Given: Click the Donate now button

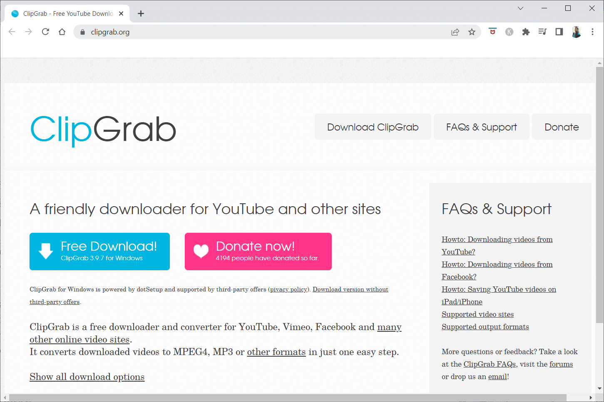Looking at the screenshot, I should [x=258, y=252].
